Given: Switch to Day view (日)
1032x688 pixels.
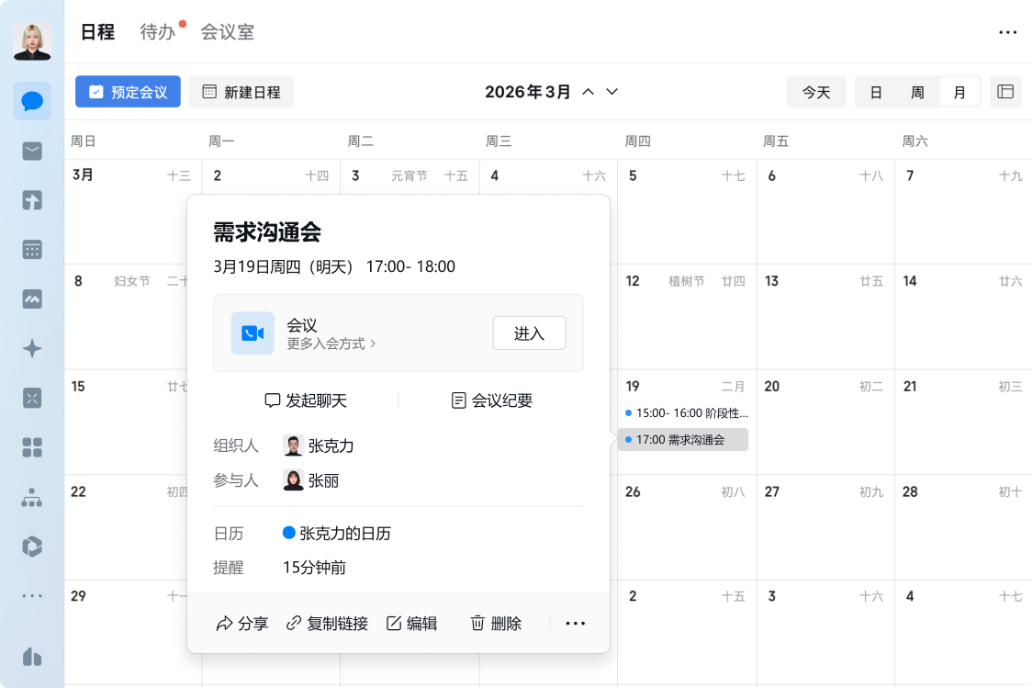Looking at the screenshot, I should (876, 93).
